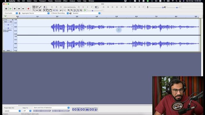This screenshot has width=205, height=115.
Task: Open the Edit menu
Action: 23,1
